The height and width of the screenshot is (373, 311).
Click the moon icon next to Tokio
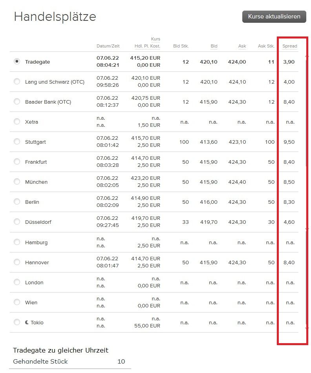tap(27, 322)
